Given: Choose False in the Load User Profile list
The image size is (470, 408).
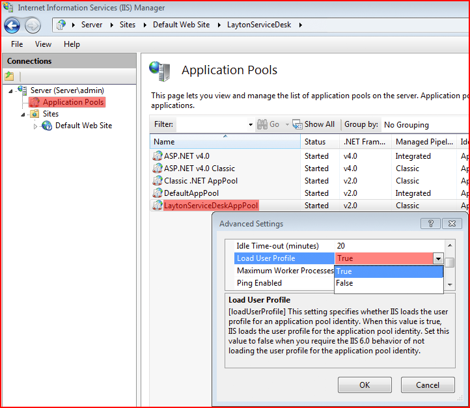Looking at the screenshot, I should pos(389,283).
